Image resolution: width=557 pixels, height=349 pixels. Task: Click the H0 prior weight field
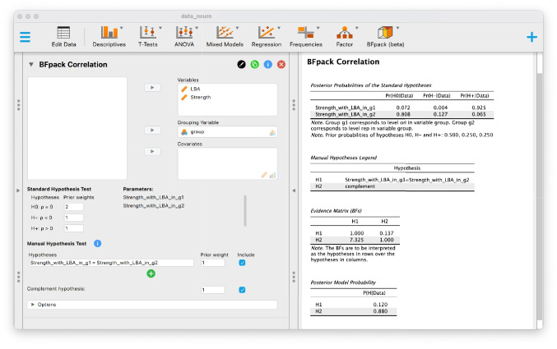[73, 207]
